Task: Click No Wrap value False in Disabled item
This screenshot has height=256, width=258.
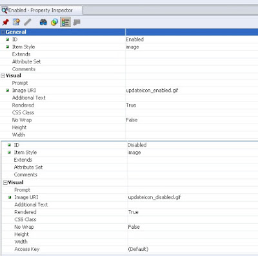Action: pos(134,227)
